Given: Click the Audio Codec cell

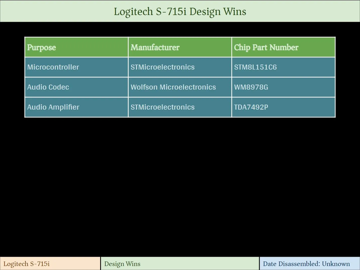Looking at the screenshot, I should [48, 87].
